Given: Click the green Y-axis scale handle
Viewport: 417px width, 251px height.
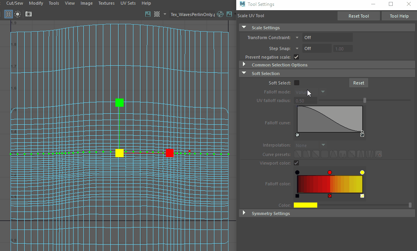Looking at the screenshot, I should point(120,103).
